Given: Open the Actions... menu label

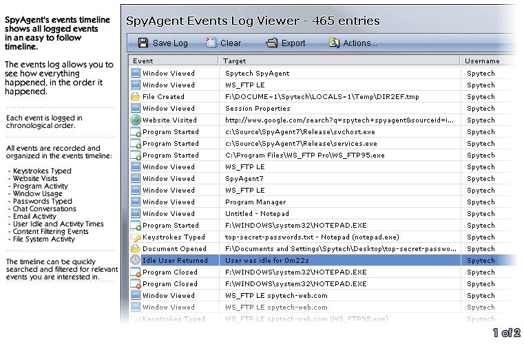Looking at the screenshot, I should pyautogui.click(x=360, y=43).
